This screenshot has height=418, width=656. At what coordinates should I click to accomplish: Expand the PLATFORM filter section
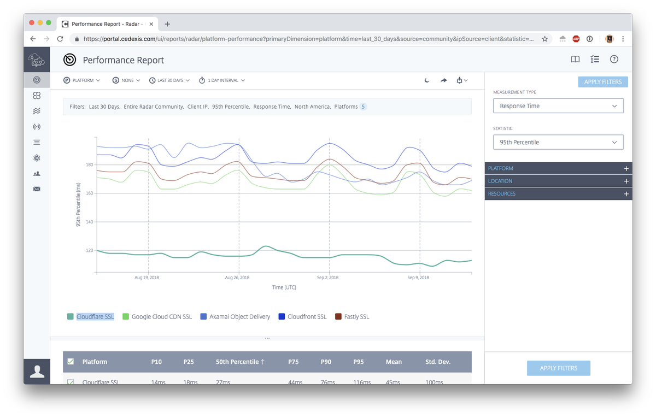[558, 168]
